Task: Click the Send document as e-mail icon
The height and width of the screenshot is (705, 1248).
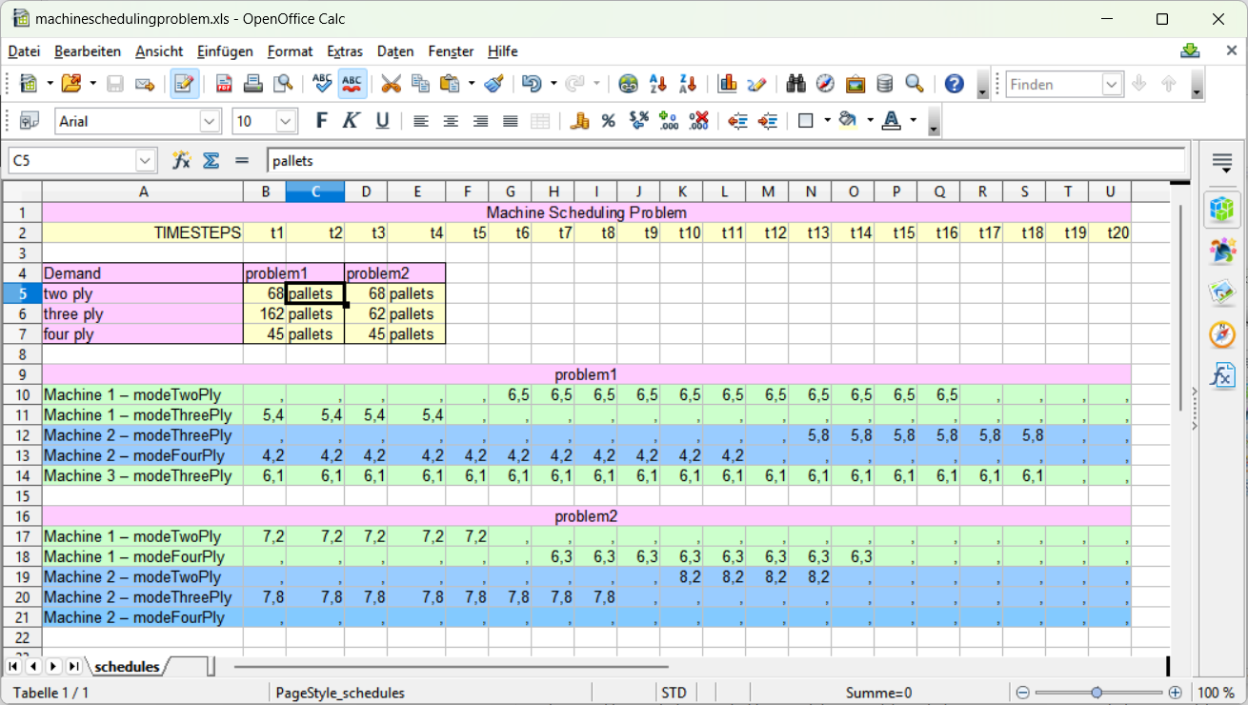Action: pyautogui.click(x=144, y=84)
